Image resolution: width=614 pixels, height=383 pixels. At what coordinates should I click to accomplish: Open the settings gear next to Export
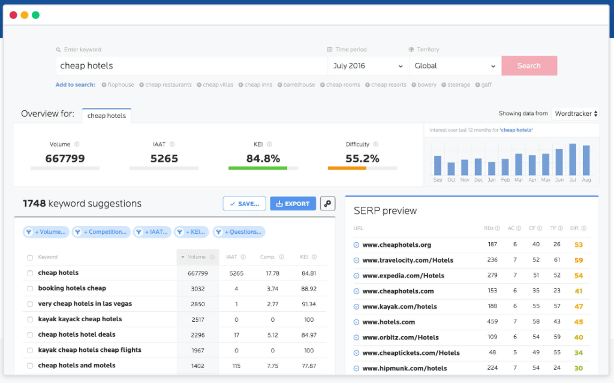coord(328,204)
